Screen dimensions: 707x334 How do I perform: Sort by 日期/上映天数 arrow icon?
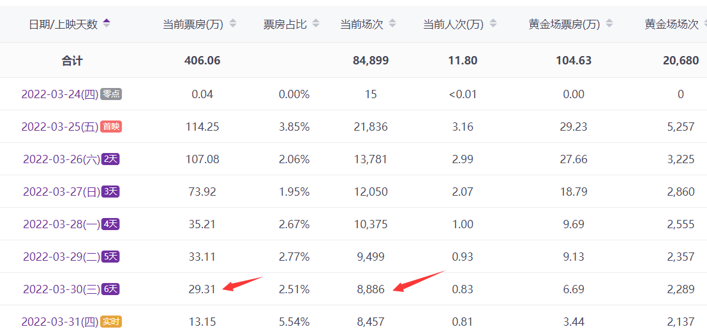coord(107,24)
